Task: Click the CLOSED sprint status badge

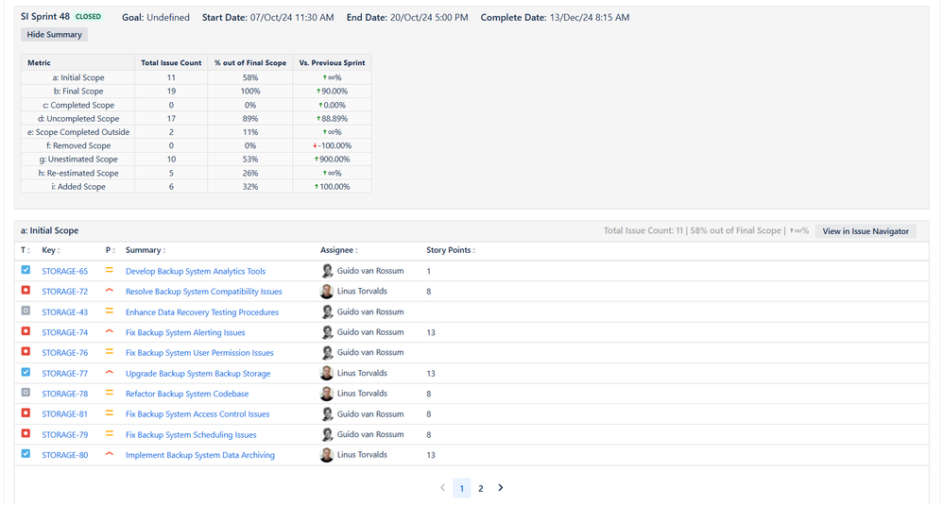Action: tap(88, 17)
